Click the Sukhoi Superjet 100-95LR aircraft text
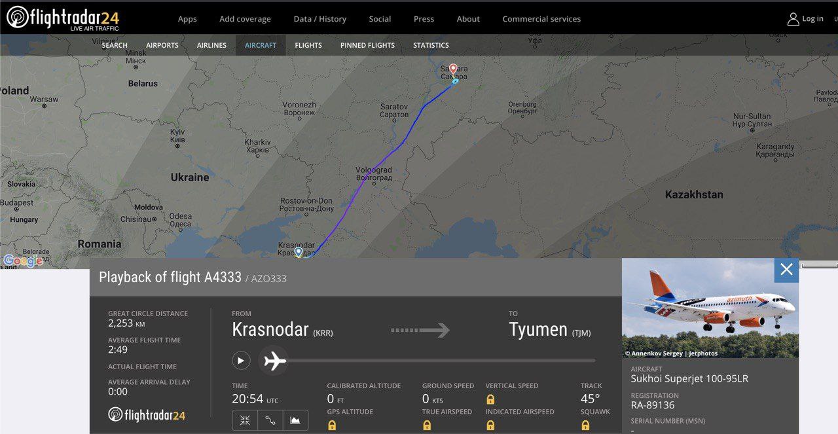 click(689, 379)
